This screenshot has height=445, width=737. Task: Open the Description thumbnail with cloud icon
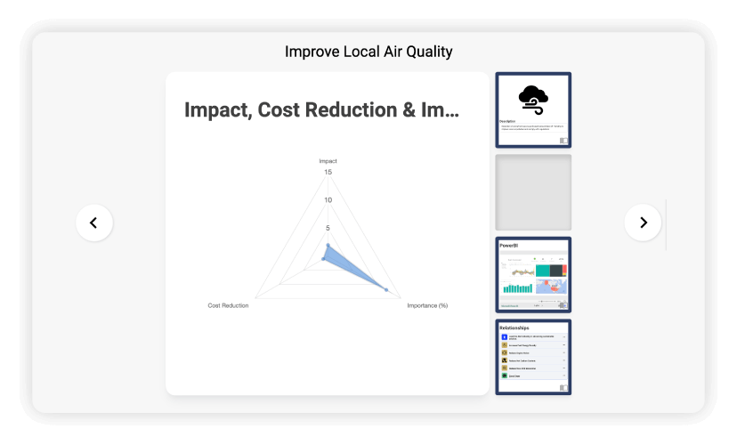tap(533, 110)
